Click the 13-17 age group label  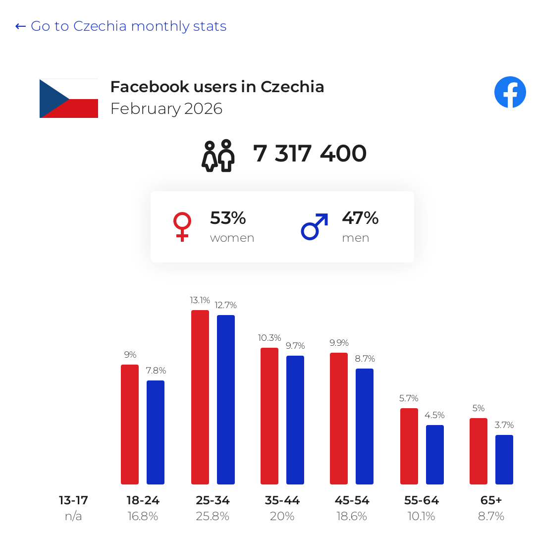click(x=73, y=500)
